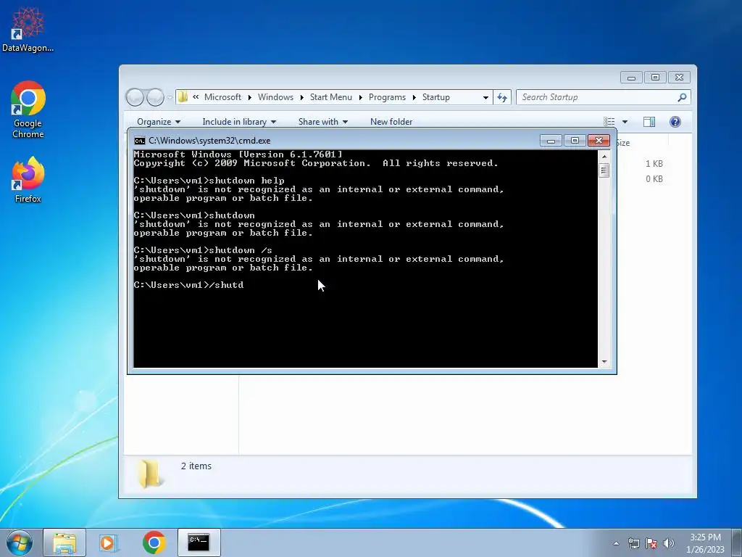Expand the hidden breadcrumb chevron

click(196, 97)
